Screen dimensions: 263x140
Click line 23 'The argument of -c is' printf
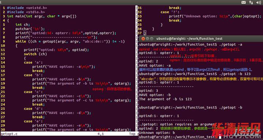pyautogui.click(x=82, y=100)
